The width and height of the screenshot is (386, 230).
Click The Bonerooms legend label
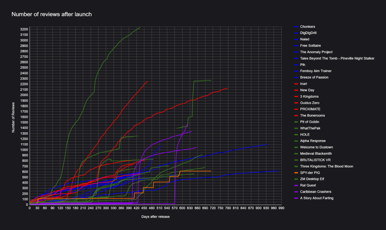(x=312, y=115)
